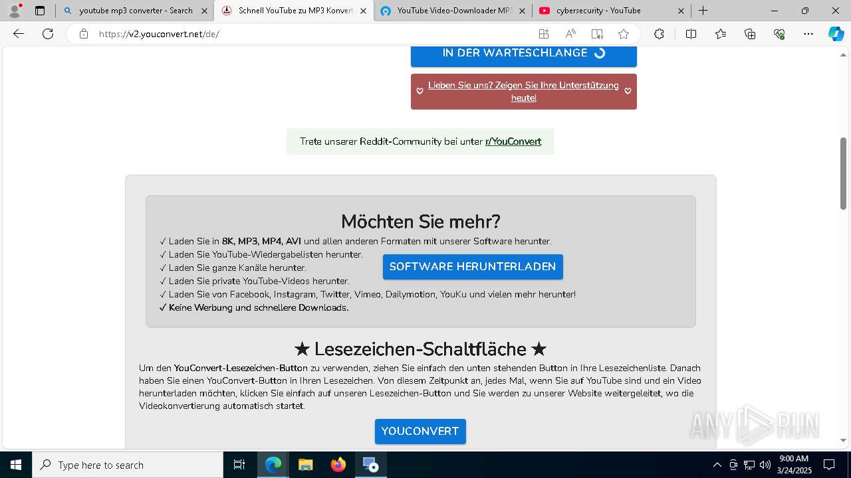Image resolution: width=851 pixels, height=478 pixels.
Task: Click the Lesezeichen-Schaltfläche heading
Action: point(420,349)
